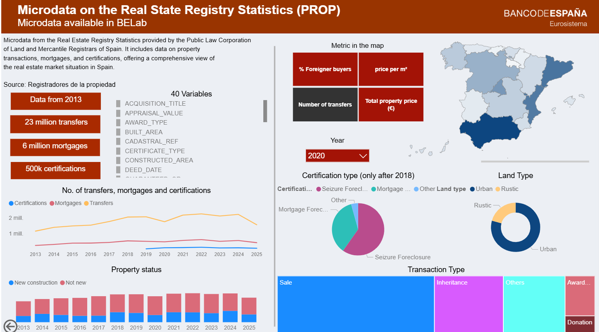The height and width of the screenshot is (332, 599).
Task: Click the Rustic legend marker
Action: coord(498,189)
